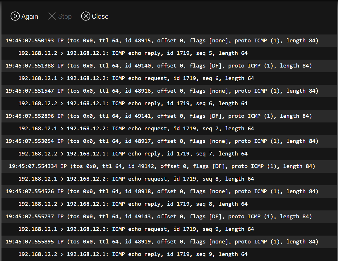Viewport: 338px width, 261px height.
Task: Select the echo request seq 6 line
Action: tap(169, 78)
